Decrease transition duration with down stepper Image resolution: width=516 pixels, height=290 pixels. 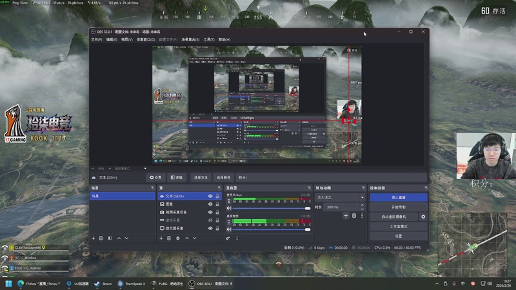click(x=362, y=209)
